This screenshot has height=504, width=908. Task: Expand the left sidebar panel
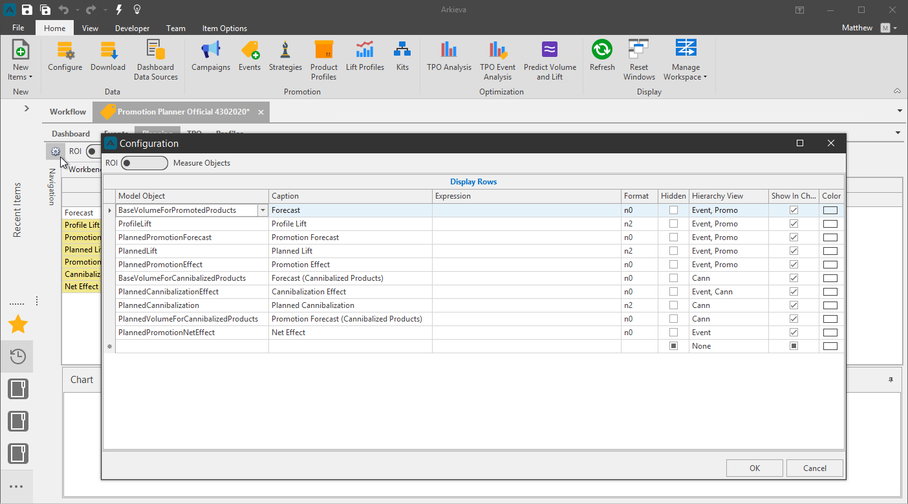coord(27,108)
